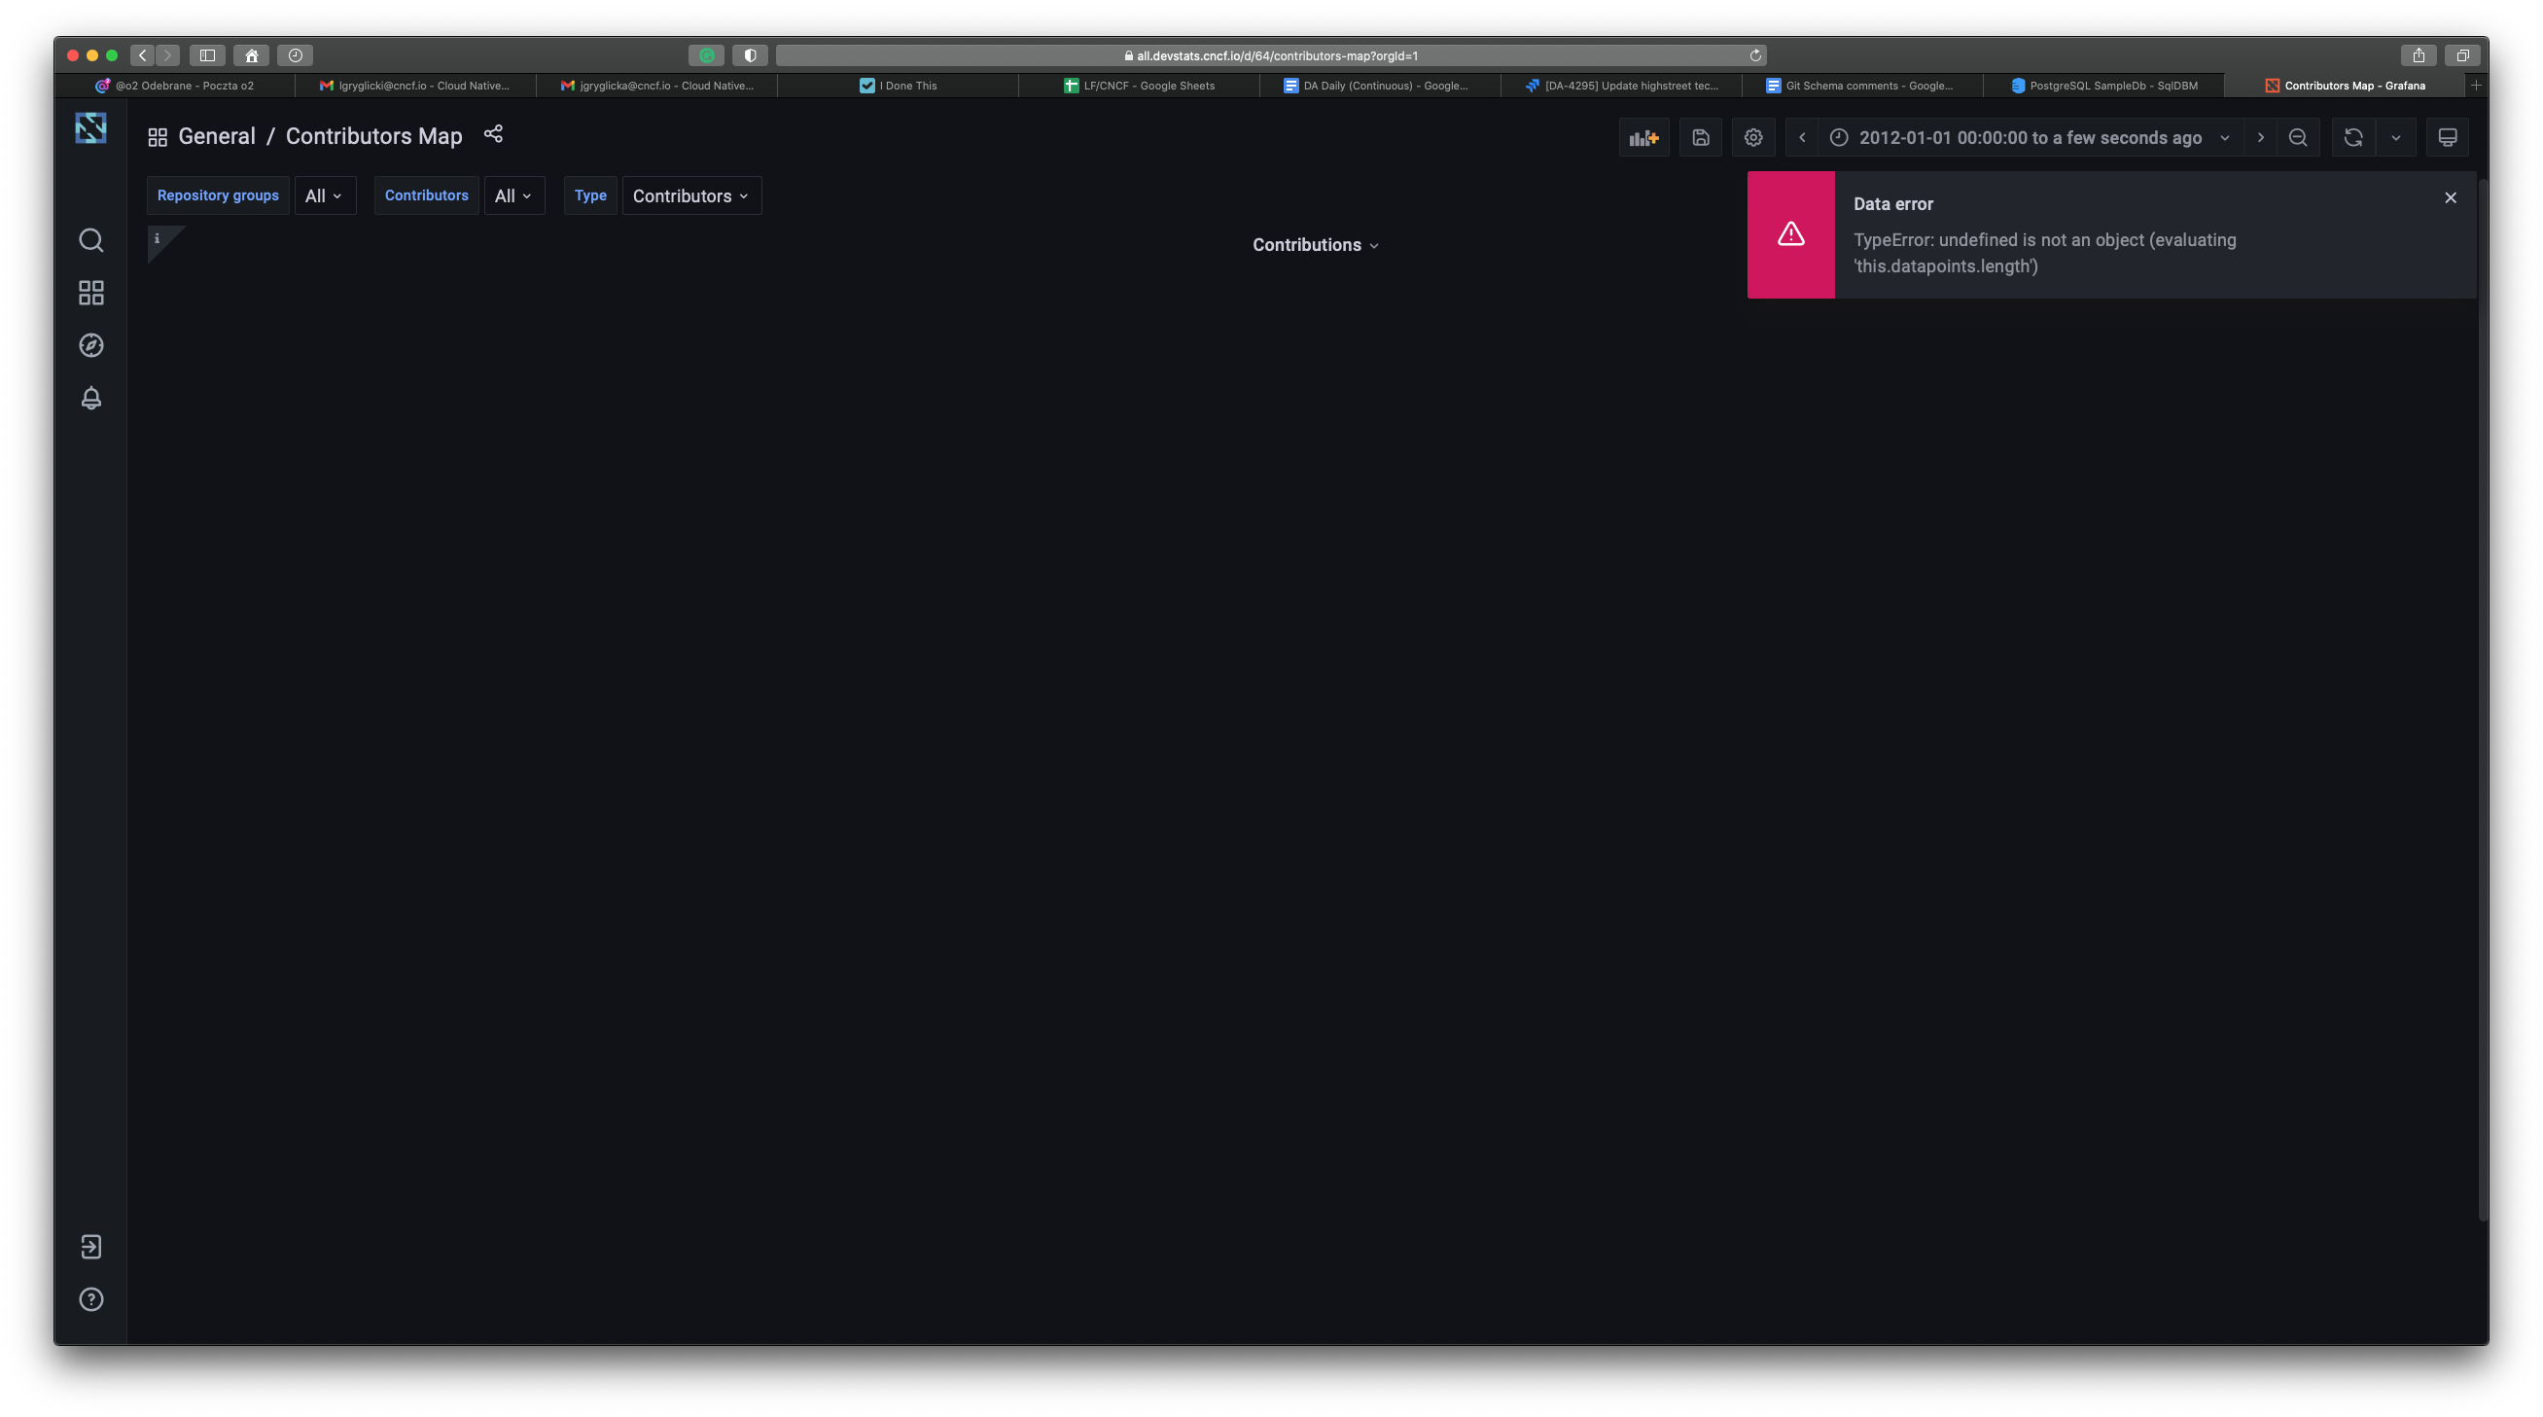Click the share dashboard icon
The width and height of the screenshot is (2543, 1417).
(494, 134)
